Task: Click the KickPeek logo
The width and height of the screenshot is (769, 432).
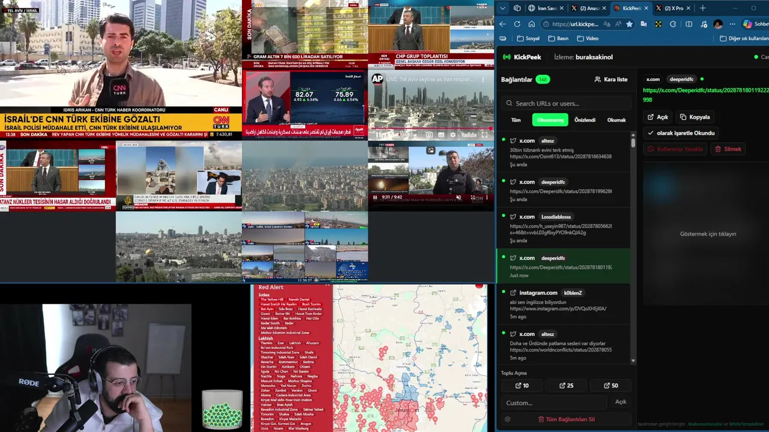Action: pyautogui.click(x=521, y=57)
